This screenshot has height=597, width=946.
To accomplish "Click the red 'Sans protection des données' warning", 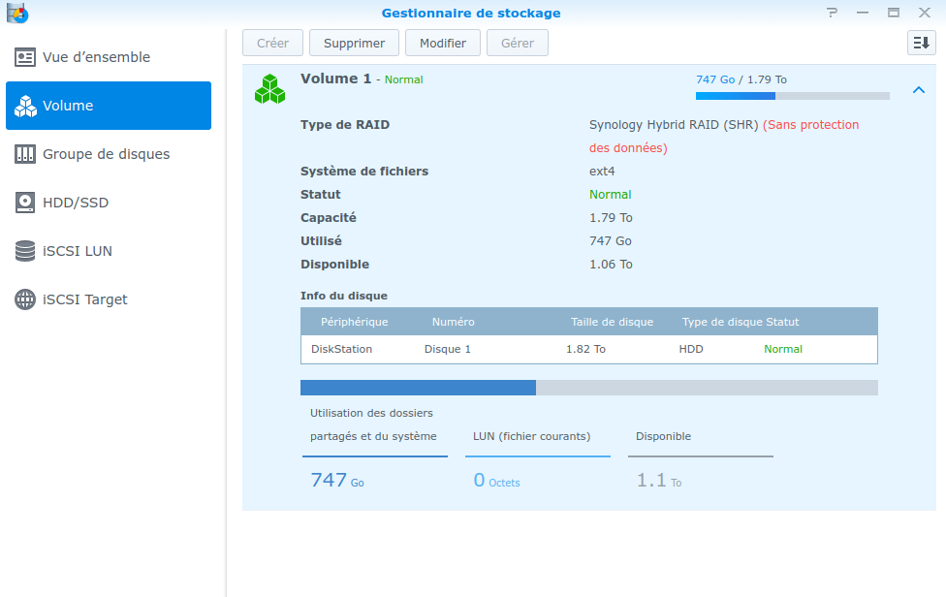I will click(724, 137).
